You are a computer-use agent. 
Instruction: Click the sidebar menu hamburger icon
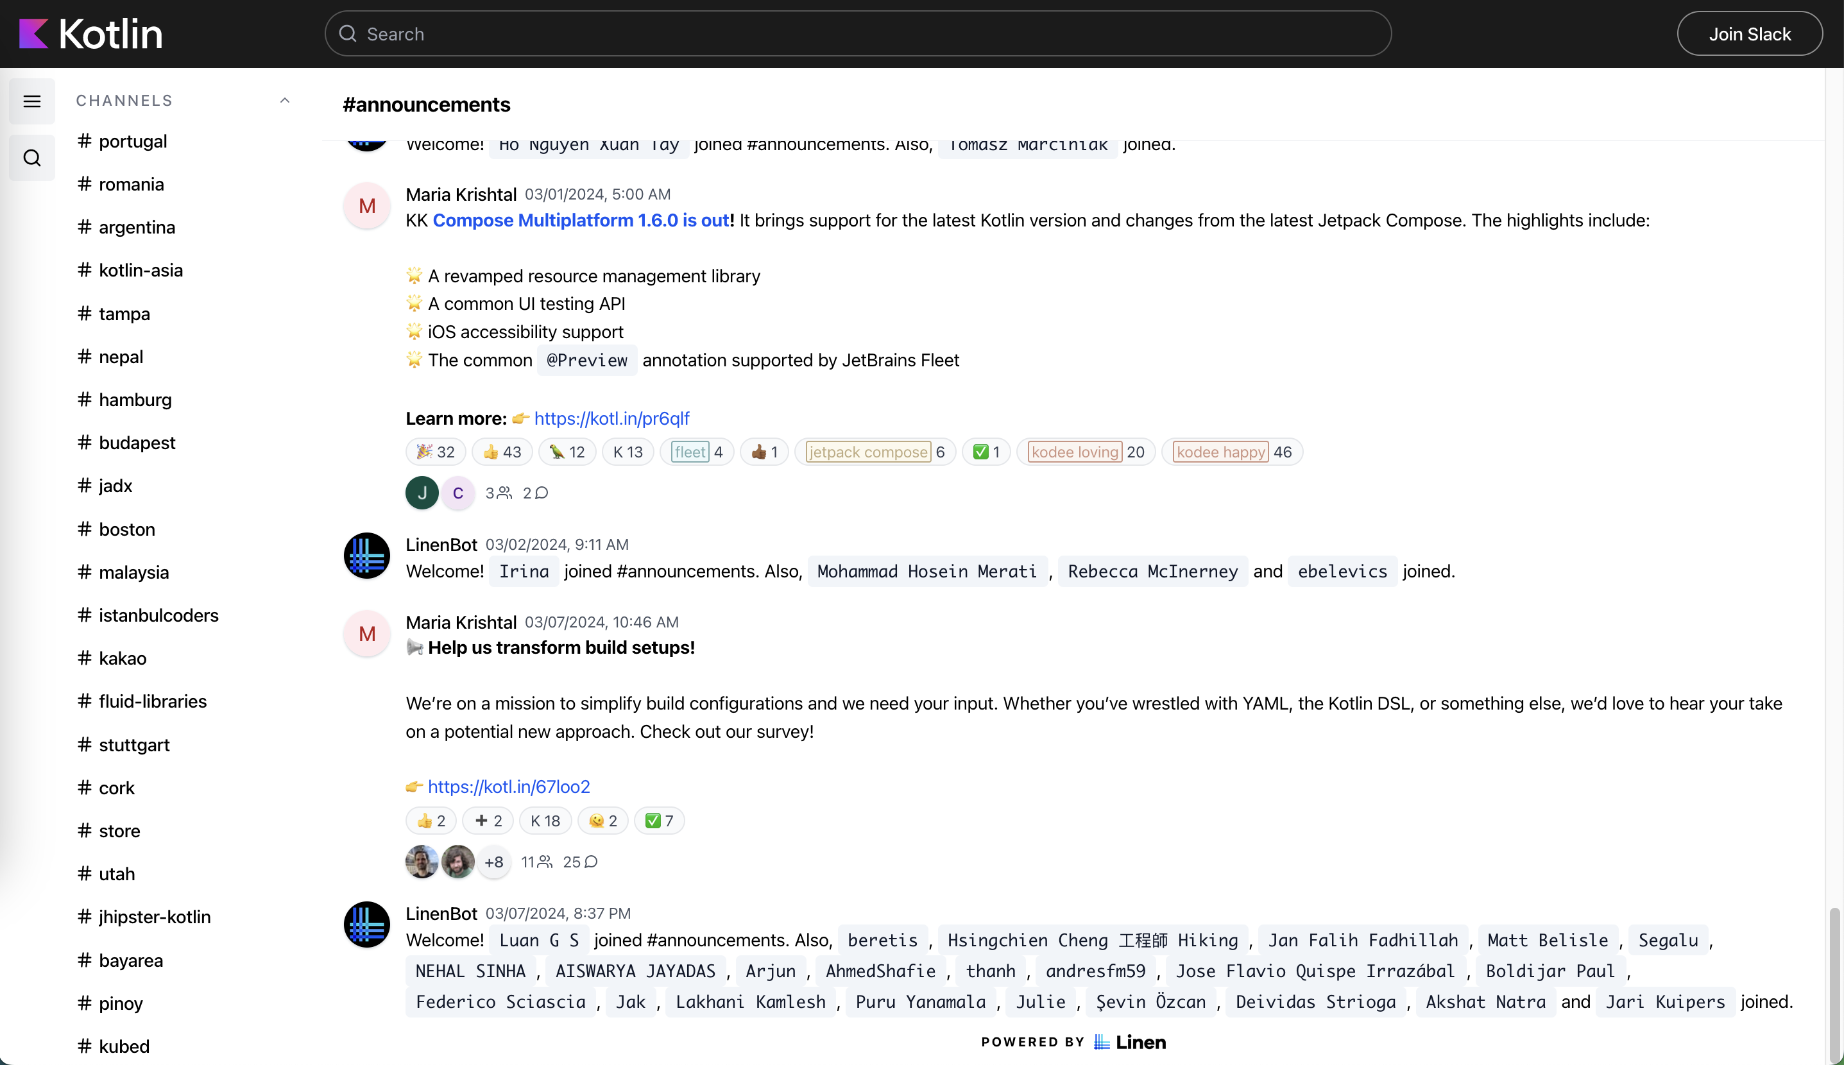point(31,101)
